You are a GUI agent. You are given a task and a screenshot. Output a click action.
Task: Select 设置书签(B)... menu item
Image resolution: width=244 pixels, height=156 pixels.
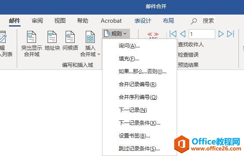click(x=140, y=136)
